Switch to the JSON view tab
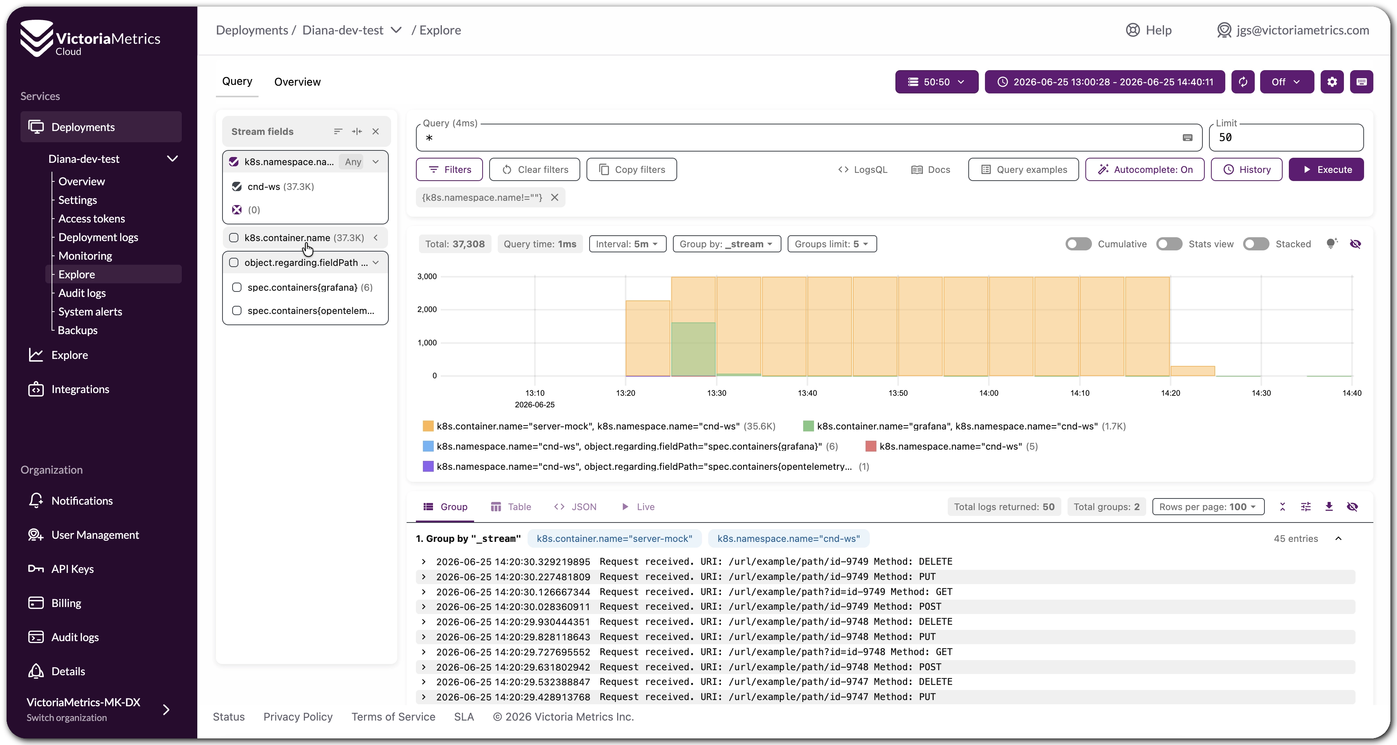1397x745 pixels. (575, 507)
